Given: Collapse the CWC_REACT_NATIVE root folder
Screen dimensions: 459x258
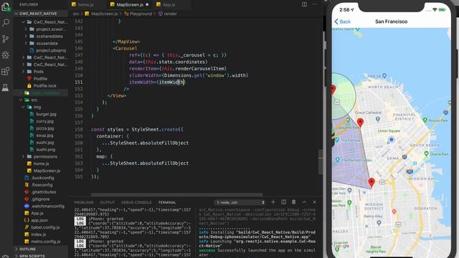Looking at the screenshot, I should tap(38, 14).
